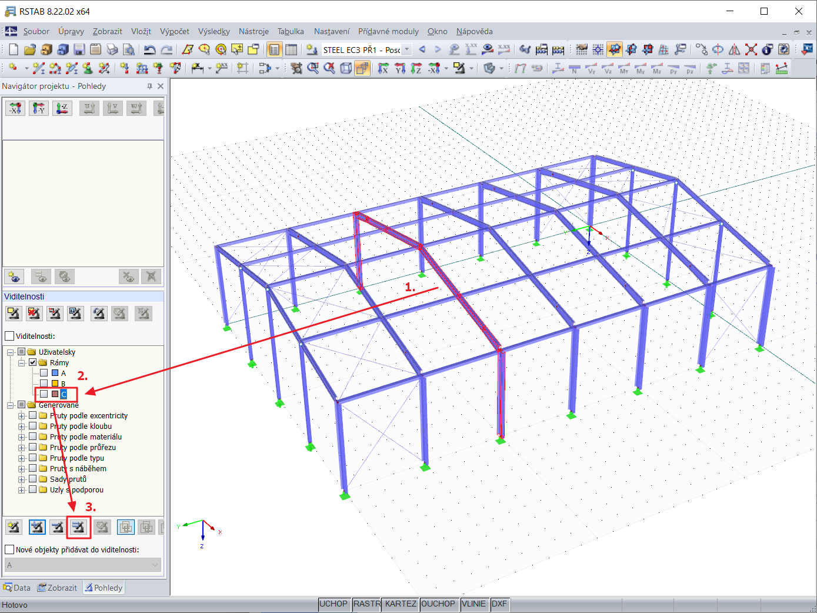Select the view in -X direction icon

coord(15,108)
